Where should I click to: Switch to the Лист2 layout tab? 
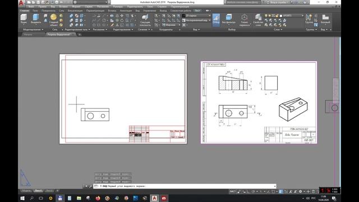49,191
